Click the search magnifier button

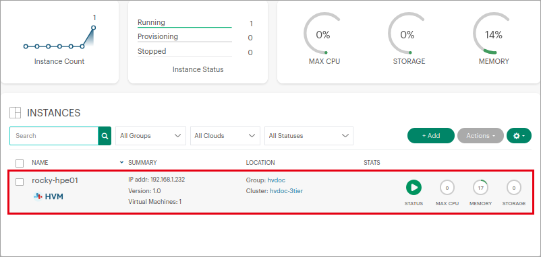click(105, 136)
